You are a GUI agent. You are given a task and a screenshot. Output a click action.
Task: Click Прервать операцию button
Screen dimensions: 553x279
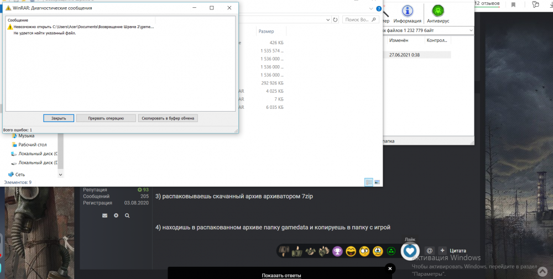[106, 118]
